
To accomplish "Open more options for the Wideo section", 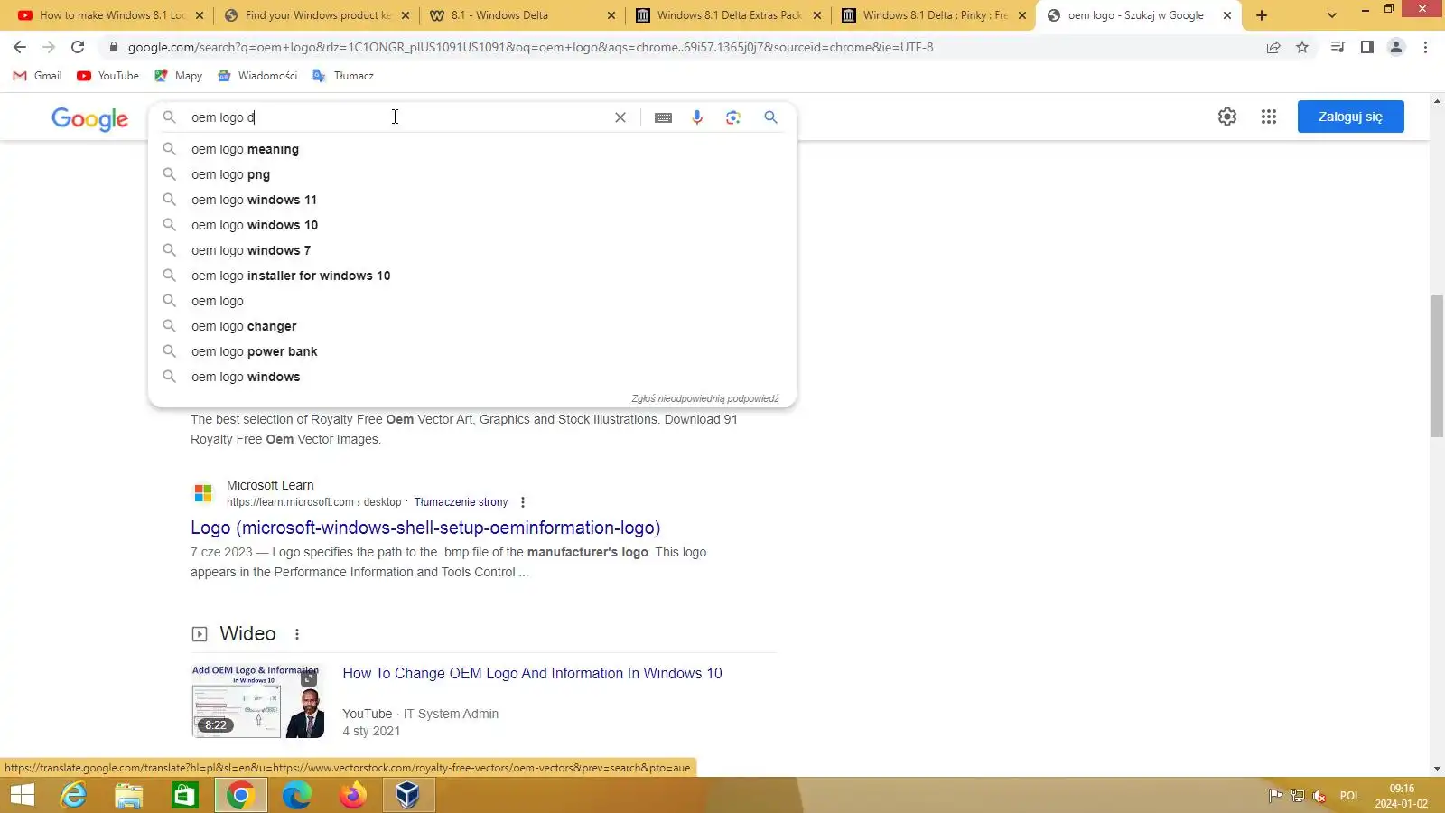I will [x=297, y=634].
